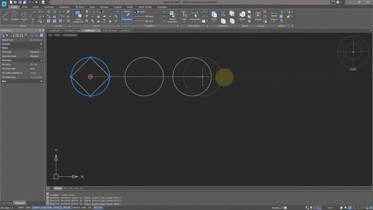Close the Properties palette
Image resolution: width=373 pixels, height=210 pixels.
pos(43,30)
